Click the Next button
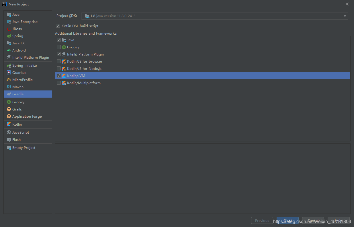This screenshot has height=227, width=354. pos(287,220)
